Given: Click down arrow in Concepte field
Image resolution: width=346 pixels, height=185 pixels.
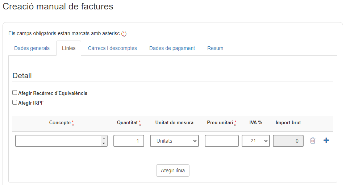Looking at the screenshot, I should (104, 143).
